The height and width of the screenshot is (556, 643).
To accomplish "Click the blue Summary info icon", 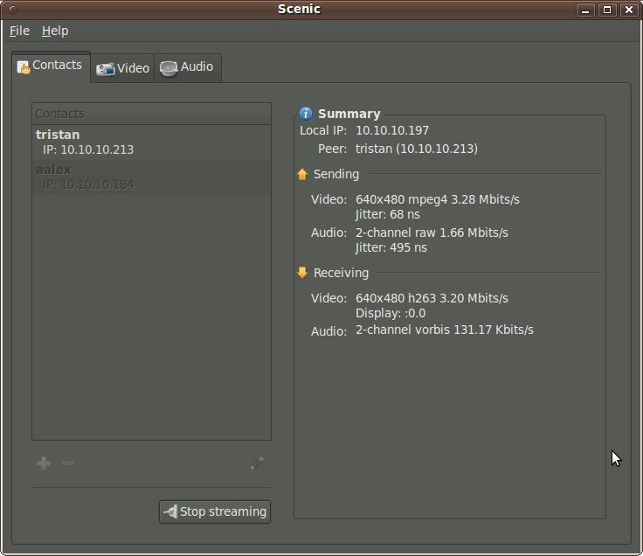I will 306,114.
